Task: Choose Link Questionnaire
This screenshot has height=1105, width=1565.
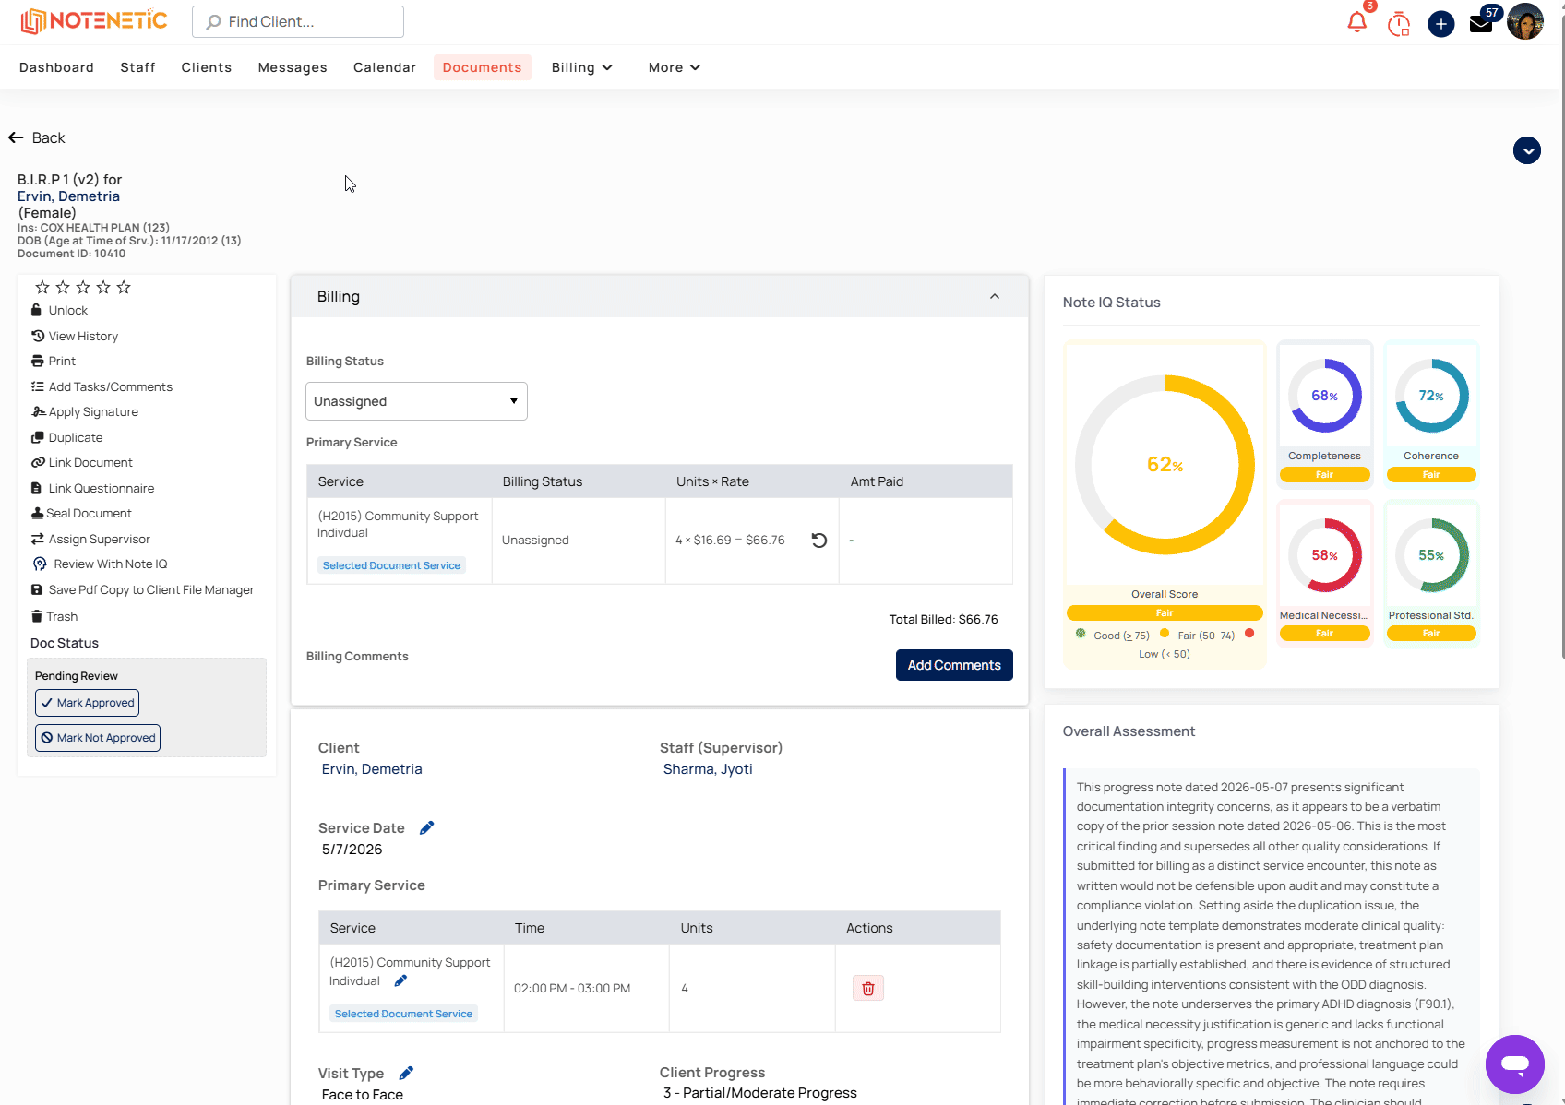Action: tap(92, 489)
